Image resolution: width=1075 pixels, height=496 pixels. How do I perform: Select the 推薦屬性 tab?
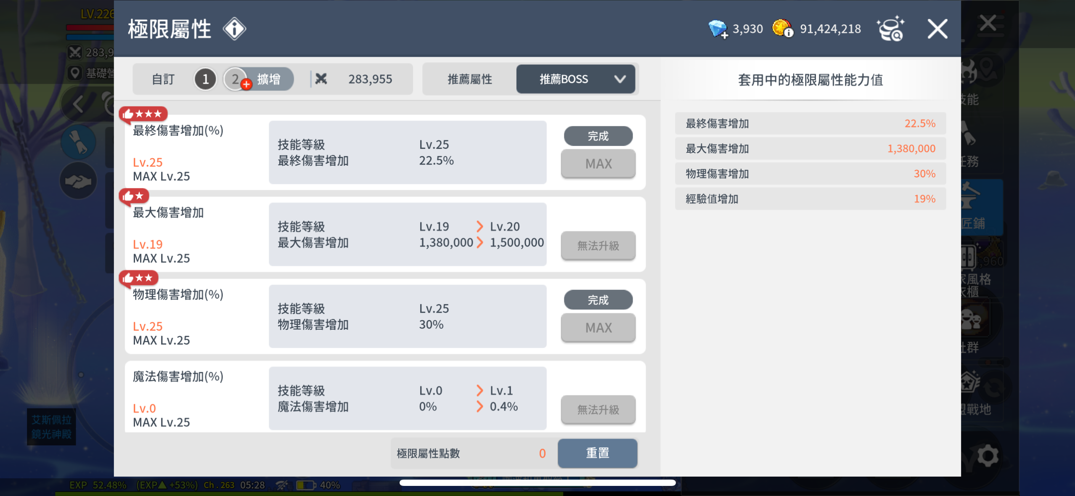(469, 79)
